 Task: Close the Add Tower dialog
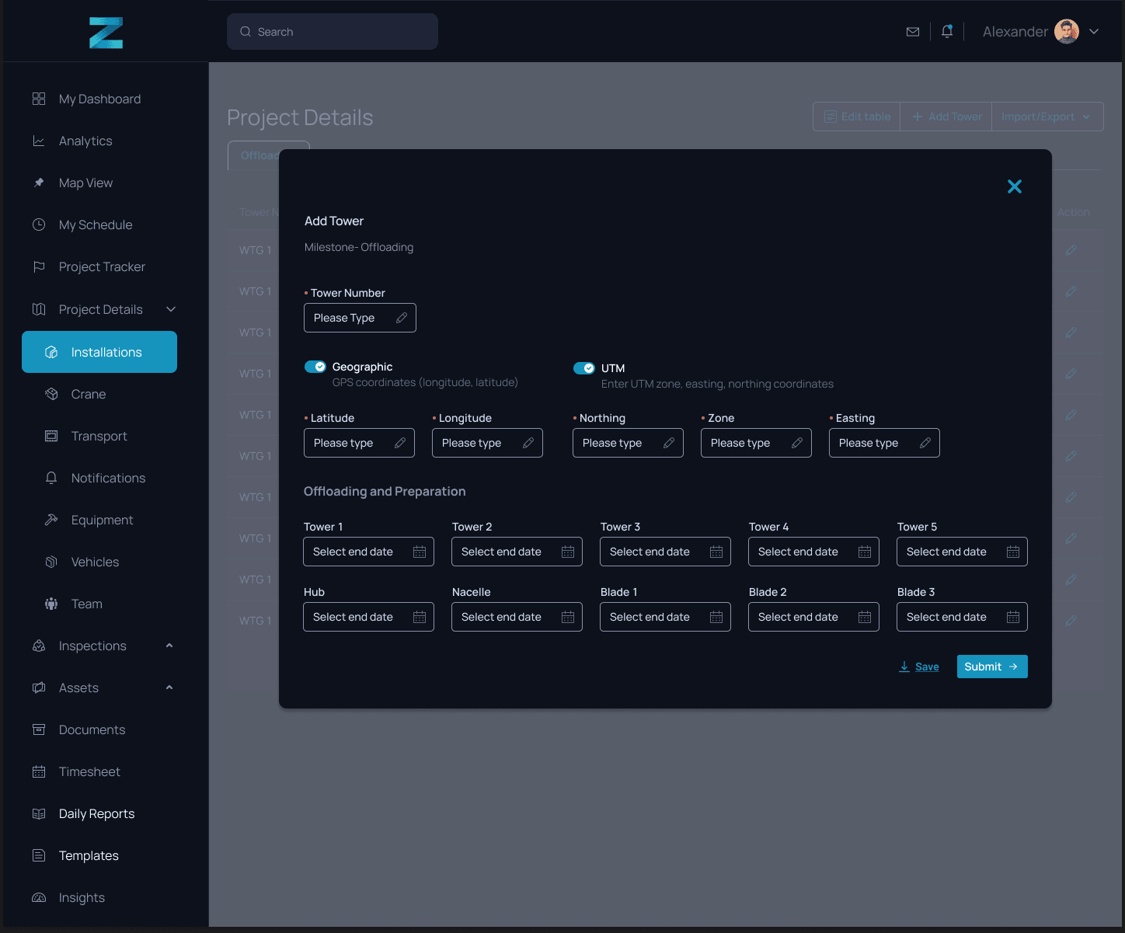pos(1015,186)
